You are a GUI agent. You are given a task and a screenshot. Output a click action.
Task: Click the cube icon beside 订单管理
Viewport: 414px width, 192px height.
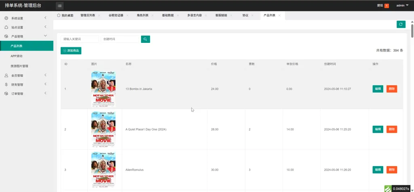coord(6,93)
